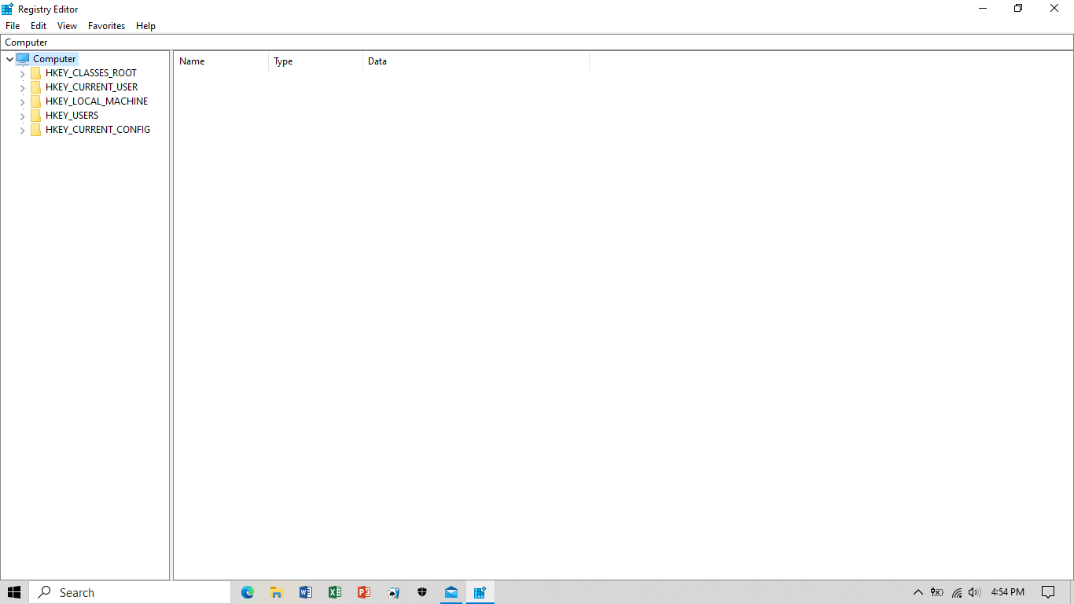
Task: Launch PowerPoint from taskbar
Action: click(x=364, y=592)
